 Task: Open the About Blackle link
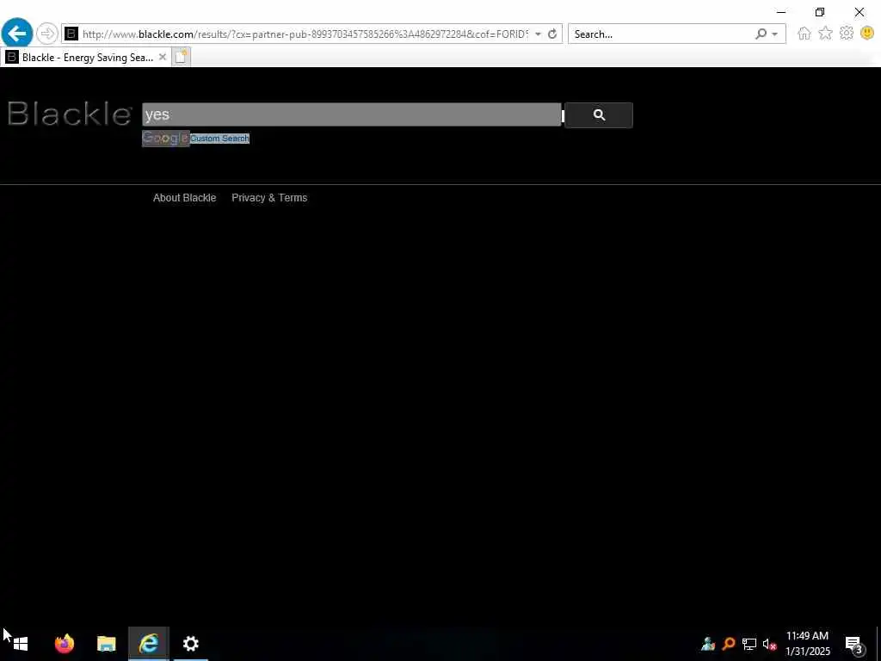[184, 198]
